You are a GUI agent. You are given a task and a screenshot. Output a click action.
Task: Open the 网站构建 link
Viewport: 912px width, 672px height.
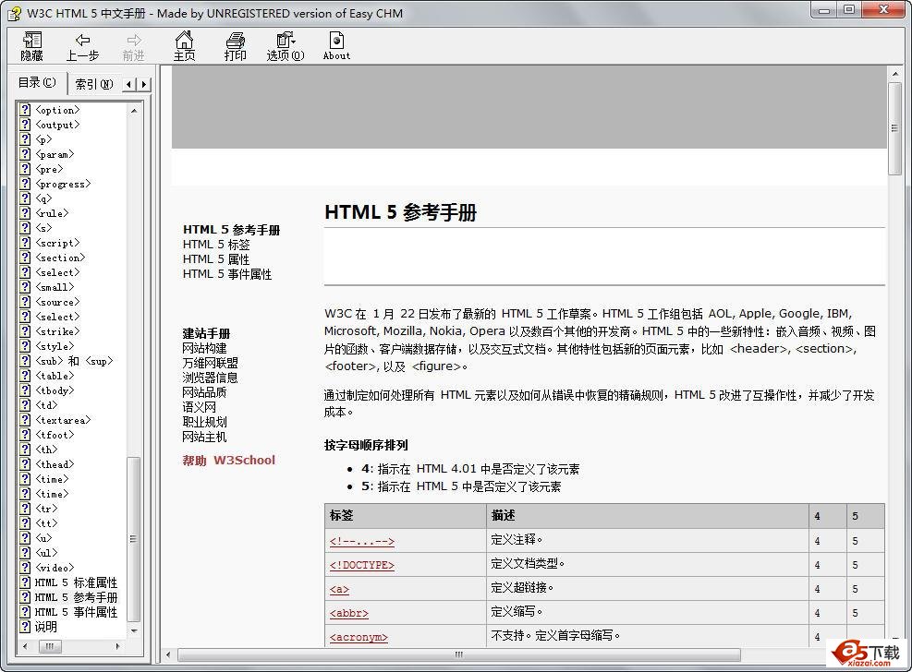(x=204, y=348)
